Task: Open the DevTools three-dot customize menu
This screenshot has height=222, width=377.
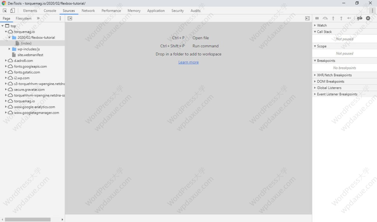Action: [372, 11]
